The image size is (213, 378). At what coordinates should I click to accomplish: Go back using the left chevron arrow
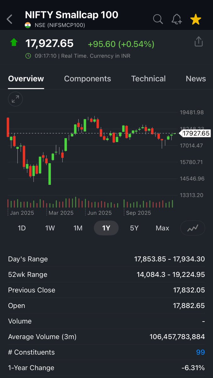coord(9,19)
